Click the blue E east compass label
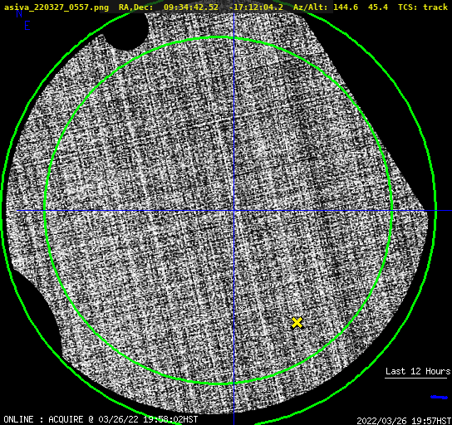 click(27, 26)
